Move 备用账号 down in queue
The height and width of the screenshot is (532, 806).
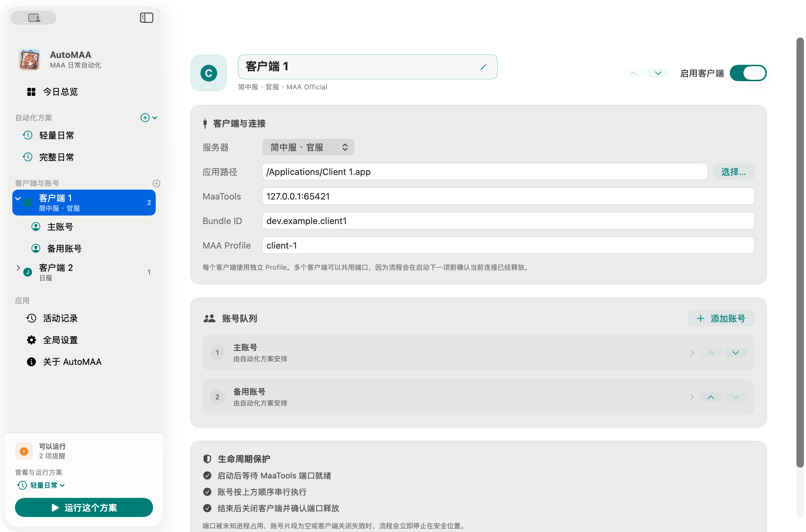736,397
